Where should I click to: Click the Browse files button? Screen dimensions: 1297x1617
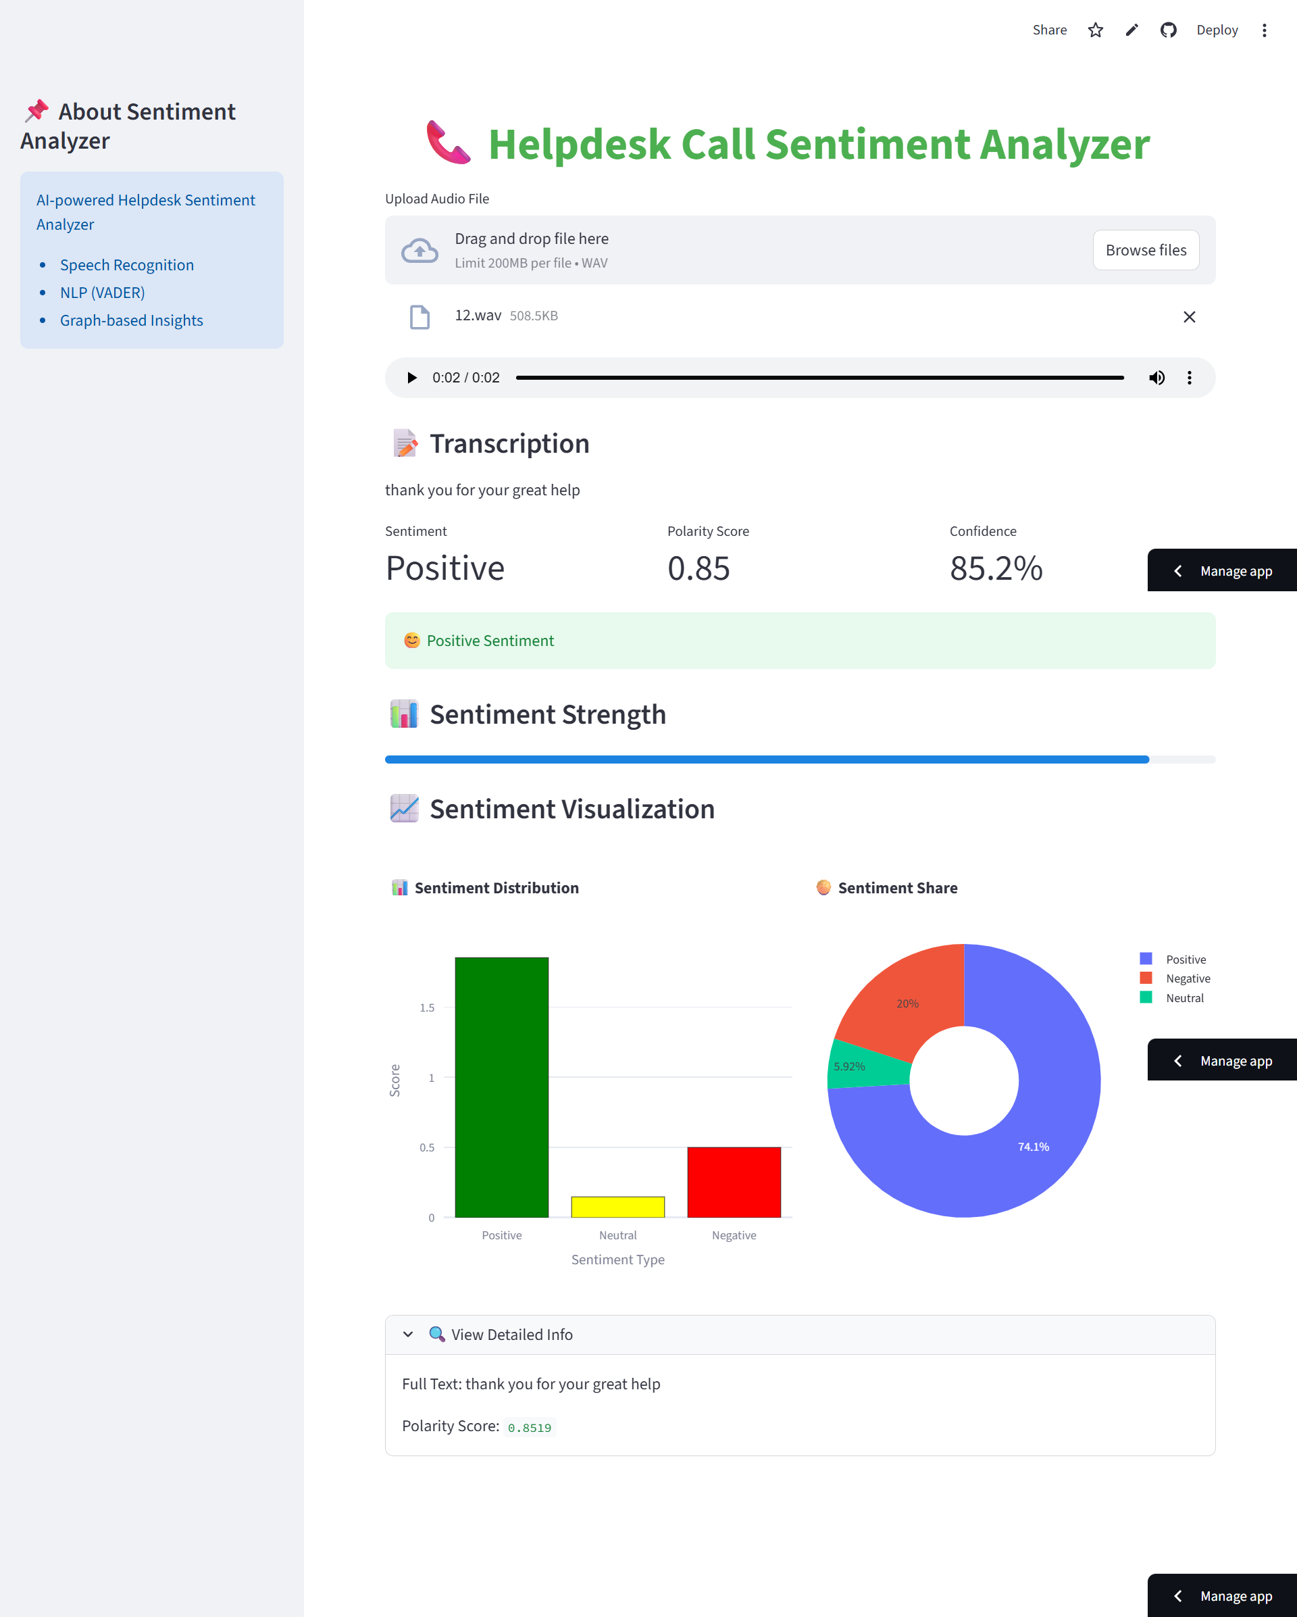(x=1146, y=250)
